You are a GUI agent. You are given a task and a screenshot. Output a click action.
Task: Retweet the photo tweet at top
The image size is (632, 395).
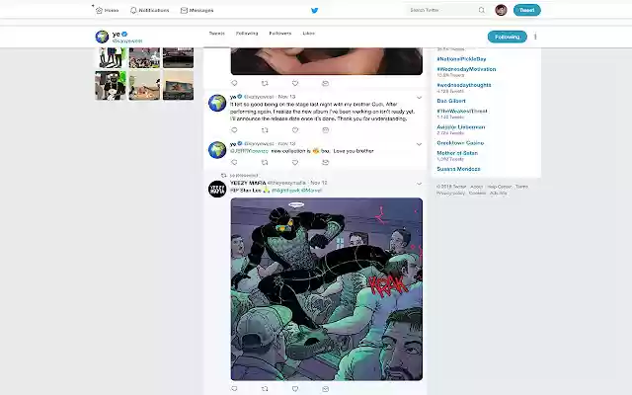tap(265, 83)
